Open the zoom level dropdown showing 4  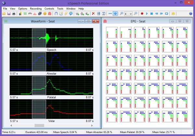click(x=128, y=14)
